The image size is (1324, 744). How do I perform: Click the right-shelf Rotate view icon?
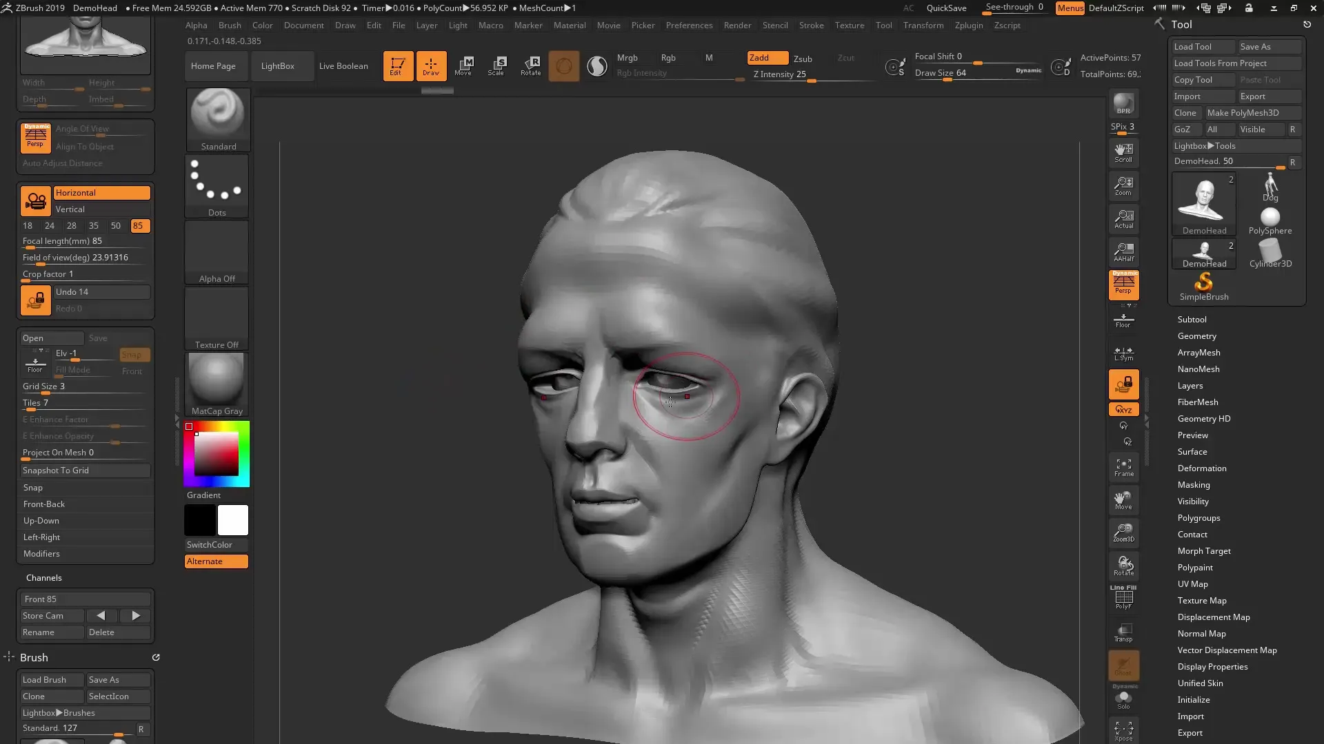click(x=1123, y=566)
